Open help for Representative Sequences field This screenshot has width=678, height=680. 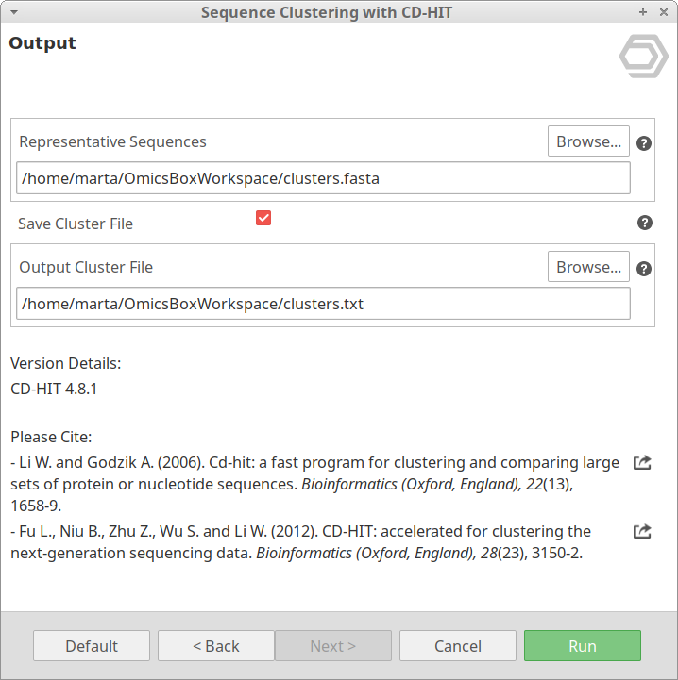(x=644, y=143)
